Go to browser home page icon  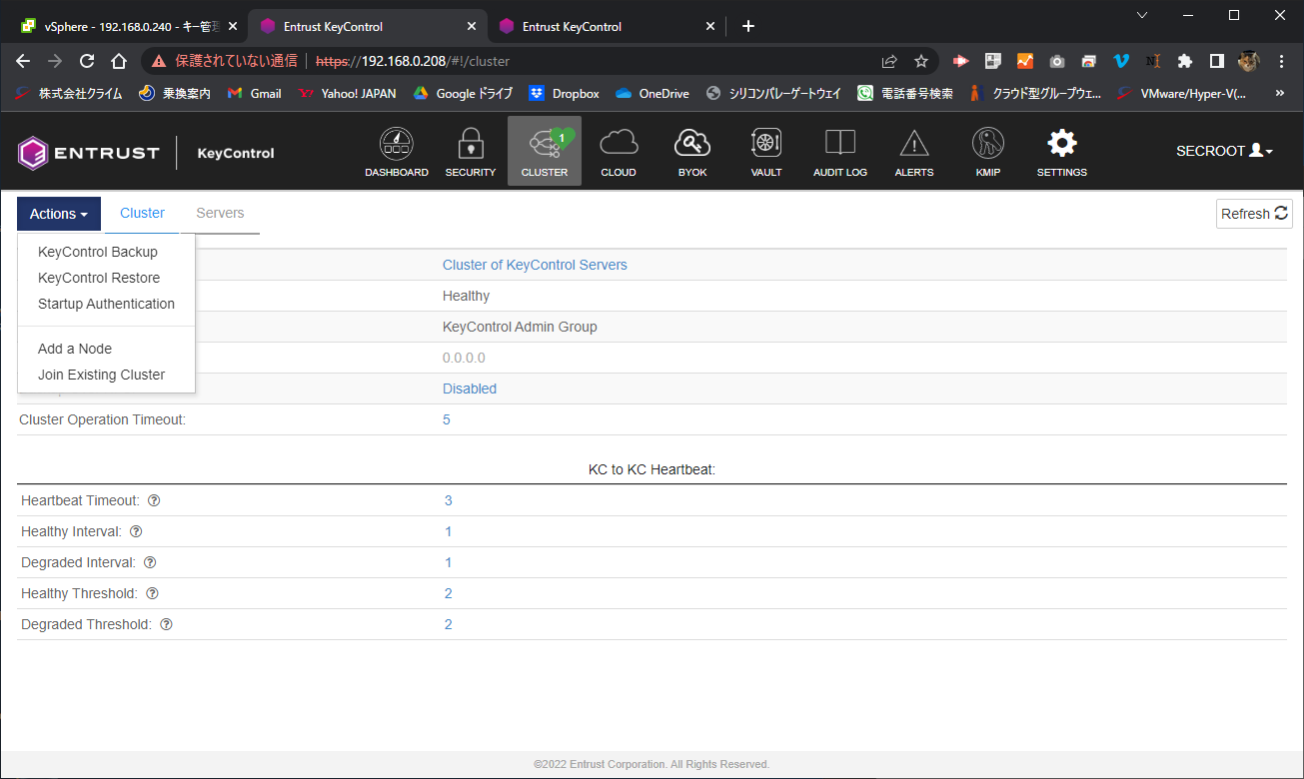[x=119, y=61]
